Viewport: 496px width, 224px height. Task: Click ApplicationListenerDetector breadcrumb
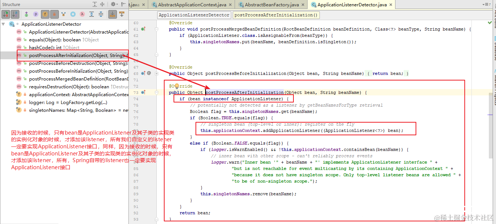tap(194, 15)
